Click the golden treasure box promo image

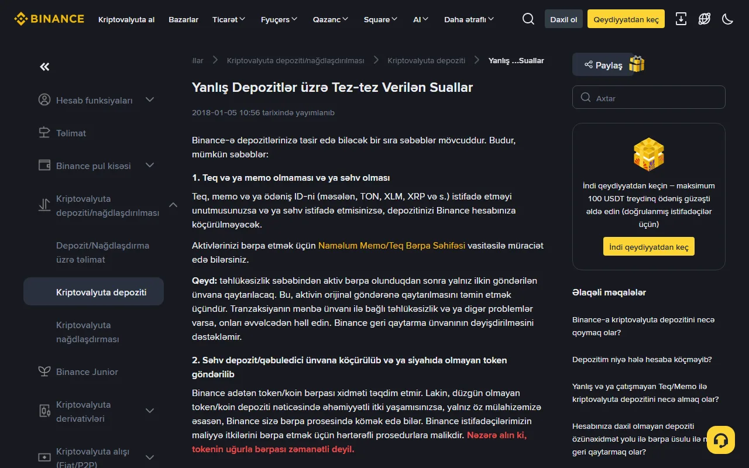649,154
